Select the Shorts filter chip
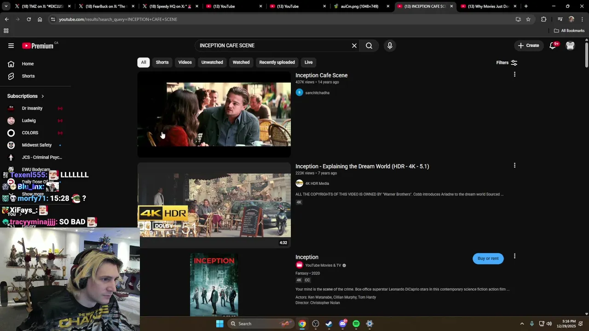The image size is (589, 331). (162, 63)
